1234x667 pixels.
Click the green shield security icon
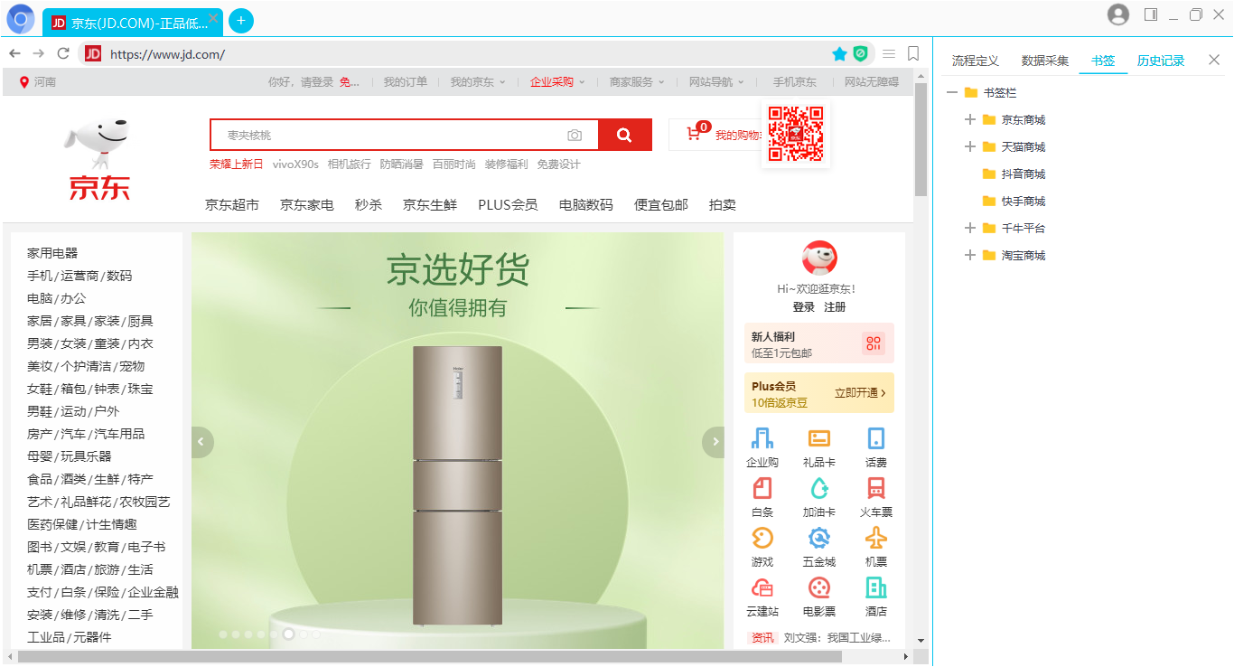pyautogui.click(x=861, y=54)
